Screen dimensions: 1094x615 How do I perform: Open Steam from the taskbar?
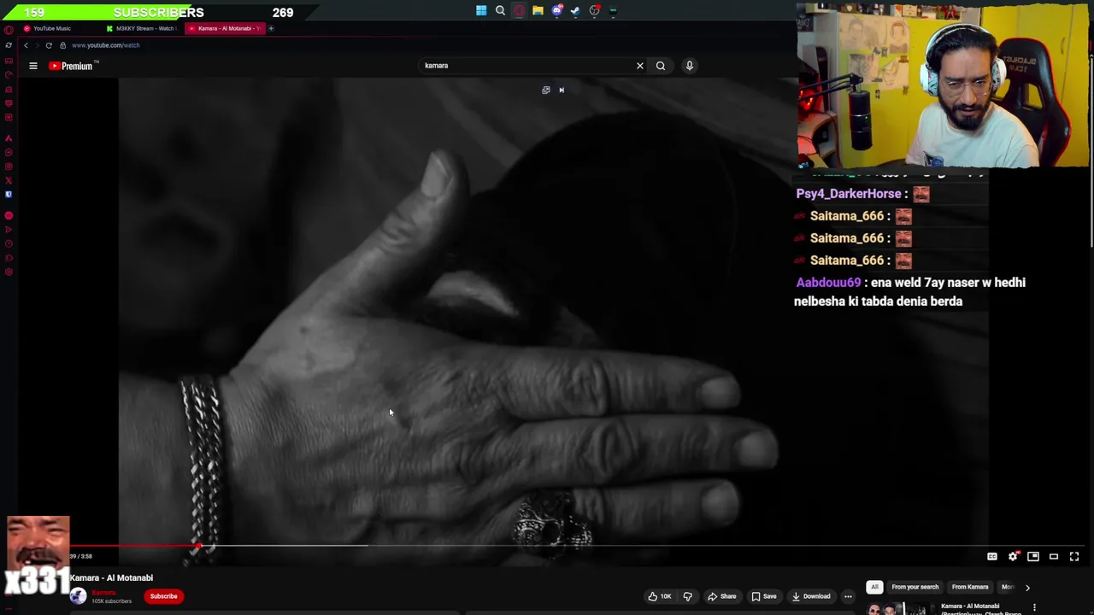(x=575, y=11)
